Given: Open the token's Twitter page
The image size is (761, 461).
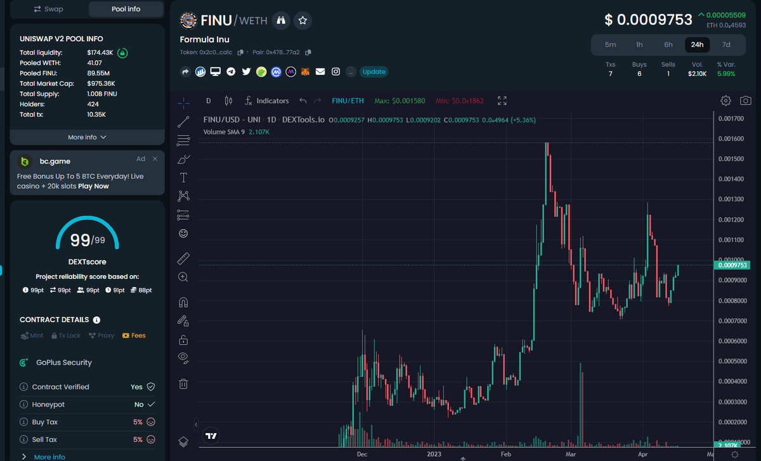Looking at the screenshot, I should point(246,72).
